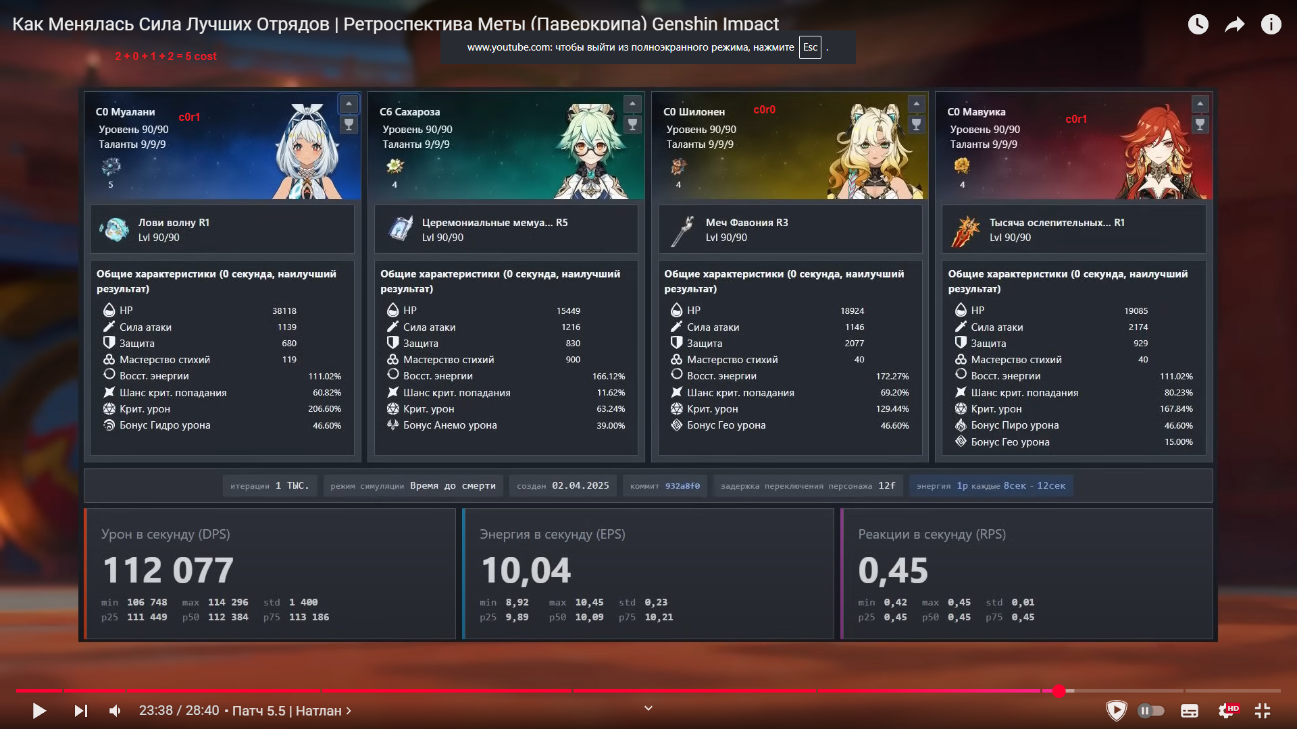
Task: Click Мавуика Сила атаки value 2174
Action: tap(1138, 327)
